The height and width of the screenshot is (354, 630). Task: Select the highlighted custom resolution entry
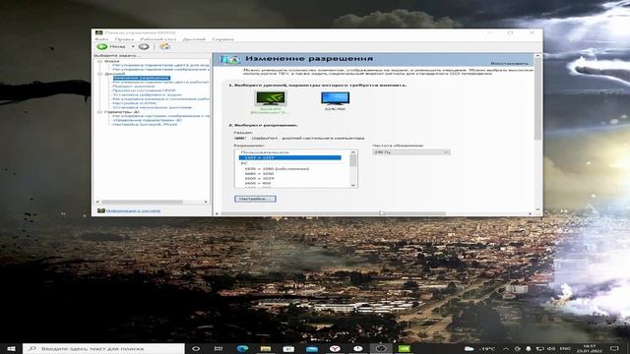pyautogui.click(x=289, y=157)
